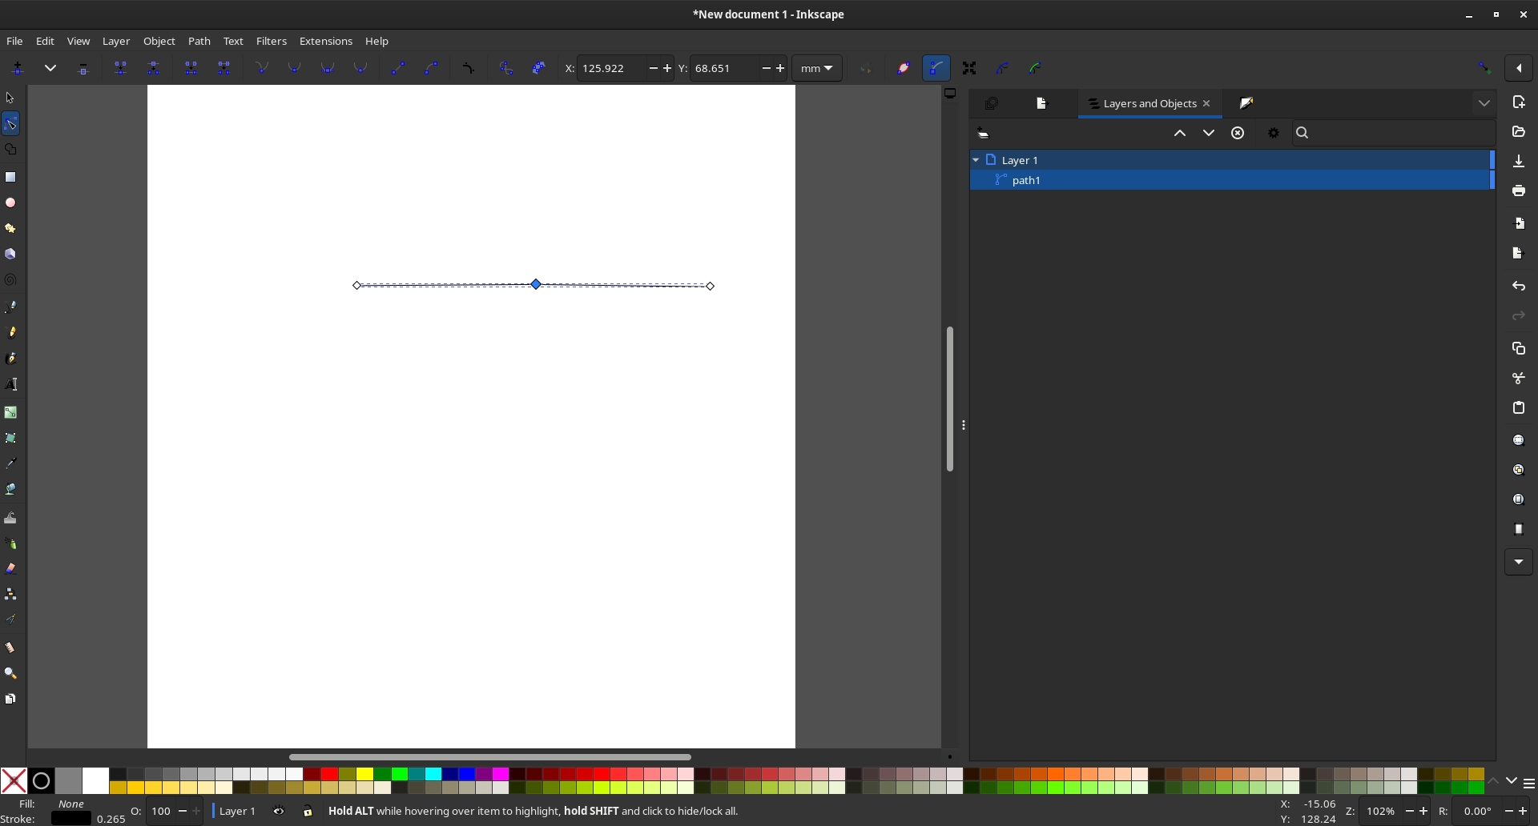Select the Eraser tool
1538x826 pixels.
tap(10, 568)
